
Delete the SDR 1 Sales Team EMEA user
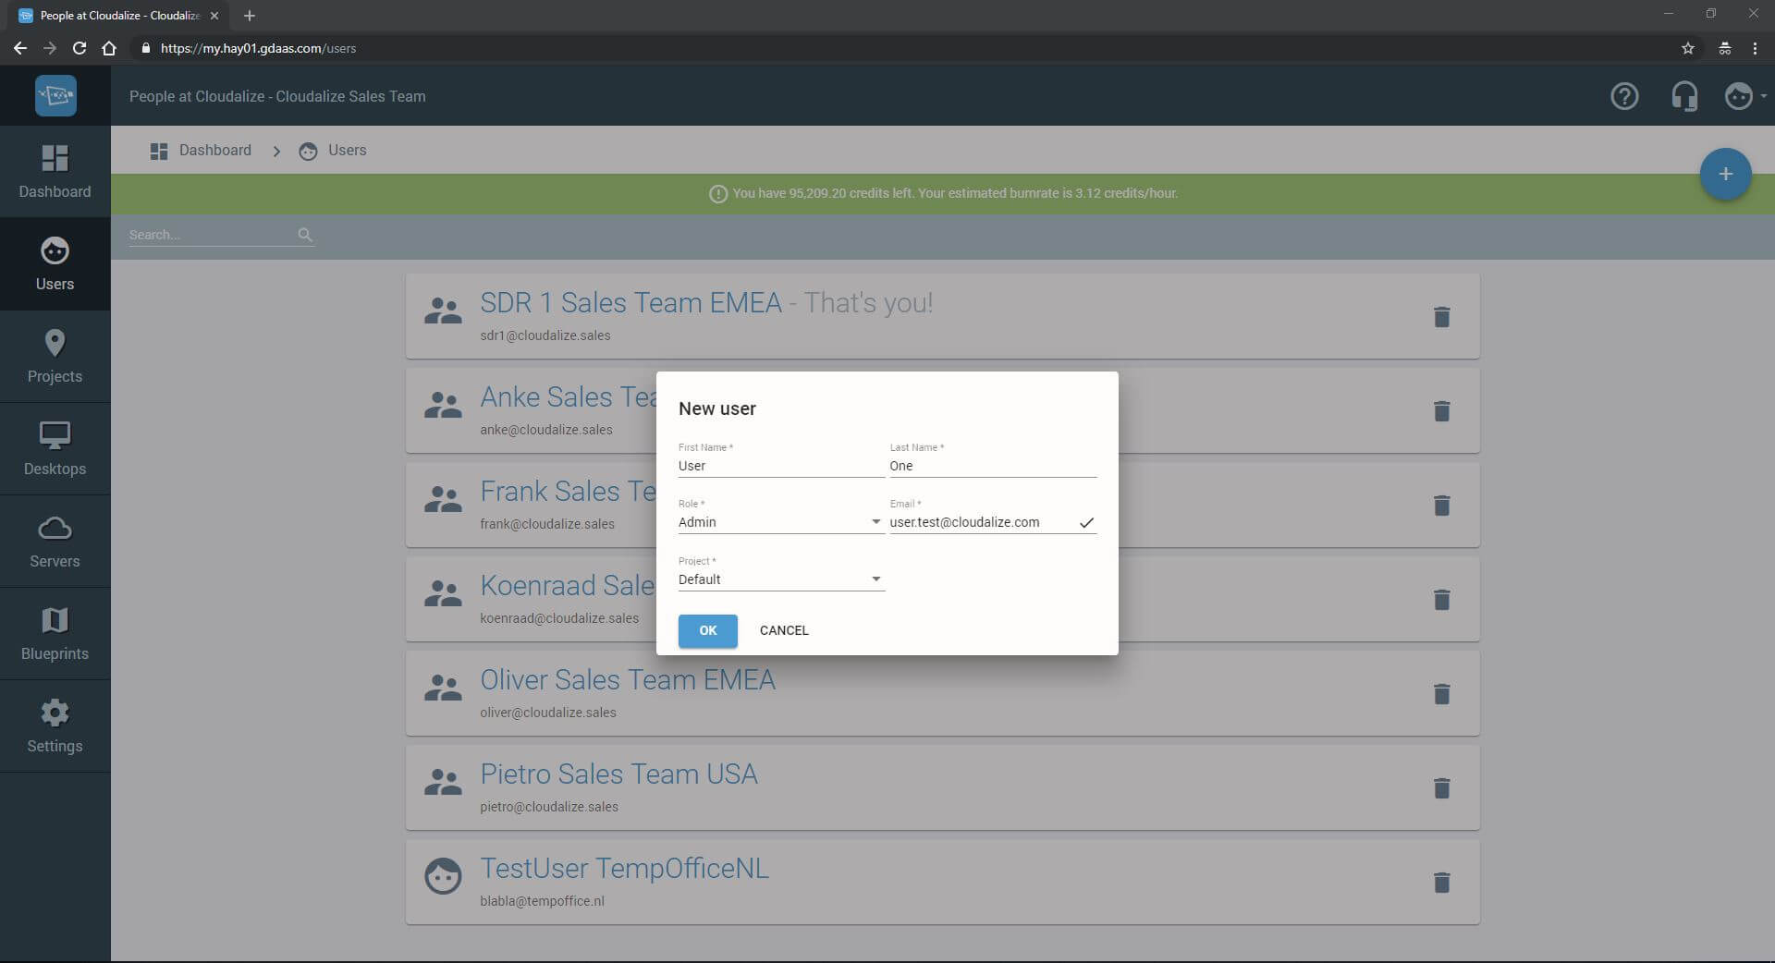tap(1441, 317)
